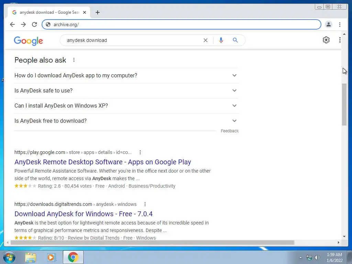Focus the address bar showing archive.org/

[x=181, y=24]
